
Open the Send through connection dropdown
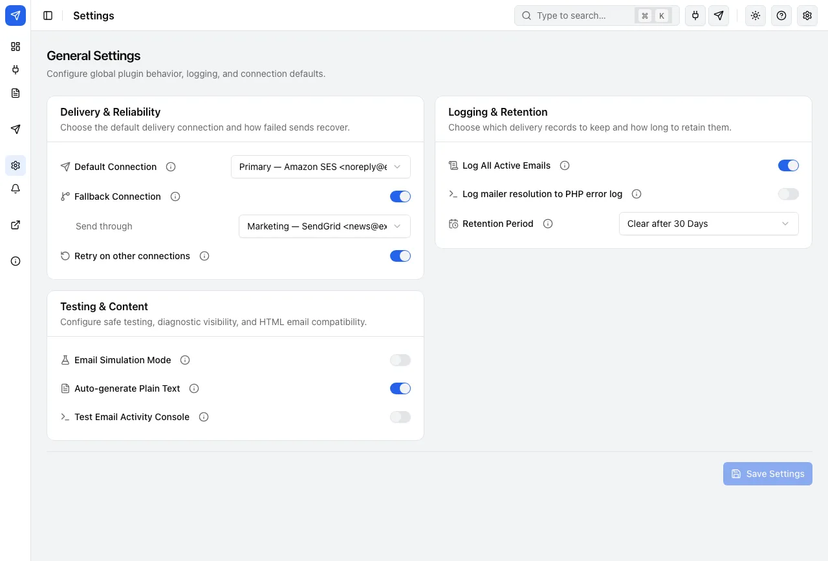coord(325,226)
